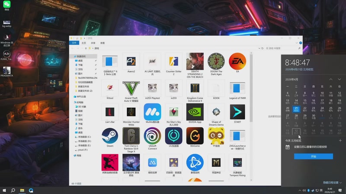This screenshot has width=346, height=194.
Task: Switch to the 共享 ribbon tab
Action: (x=93, y=43)
